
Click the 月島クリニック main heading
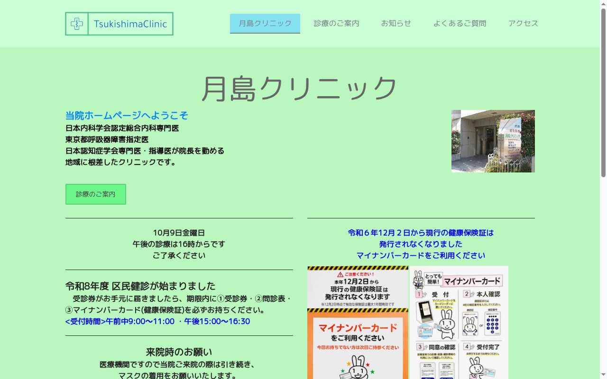[x=300, y=88]
